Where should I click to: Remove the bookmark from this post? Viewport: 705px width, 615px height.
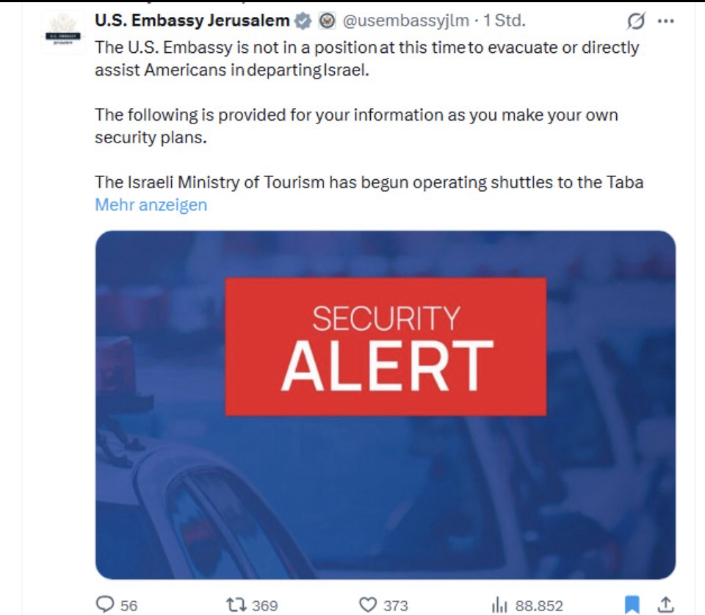coord(632,604)
